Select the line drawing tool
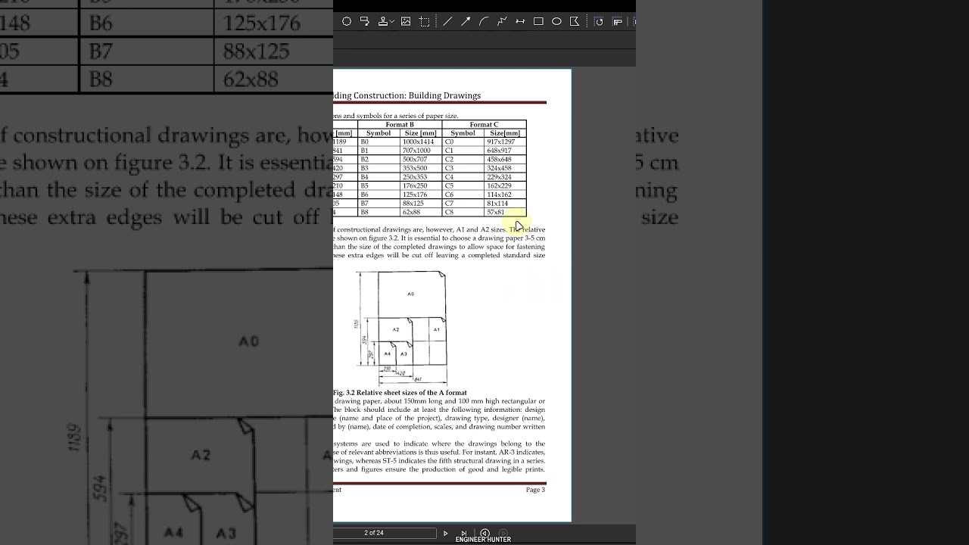Screen dimensions: 969x545 coord(447,22)
